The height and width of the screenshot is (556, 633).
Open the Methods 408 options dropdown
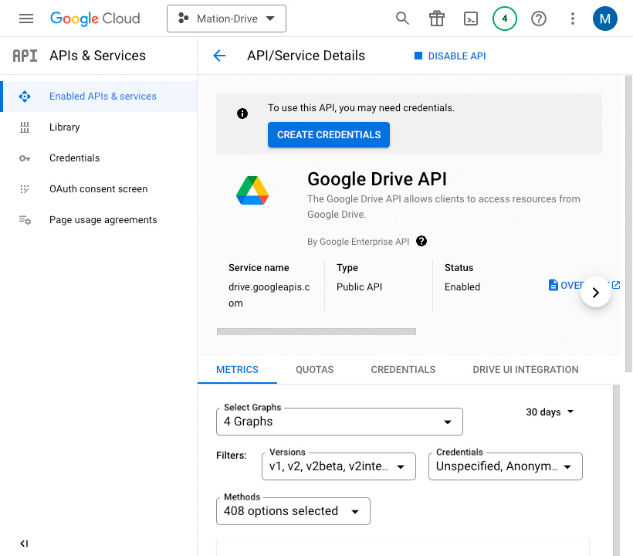(x=293, y=511)
